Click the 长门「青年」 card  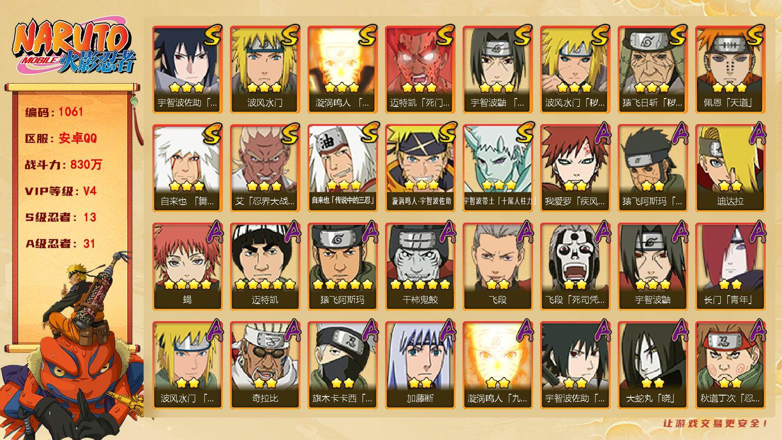[730, 267]
